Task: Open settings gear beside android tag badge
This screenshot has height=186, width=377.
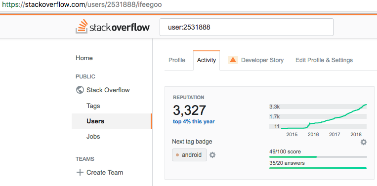Action: pos(212,155)
